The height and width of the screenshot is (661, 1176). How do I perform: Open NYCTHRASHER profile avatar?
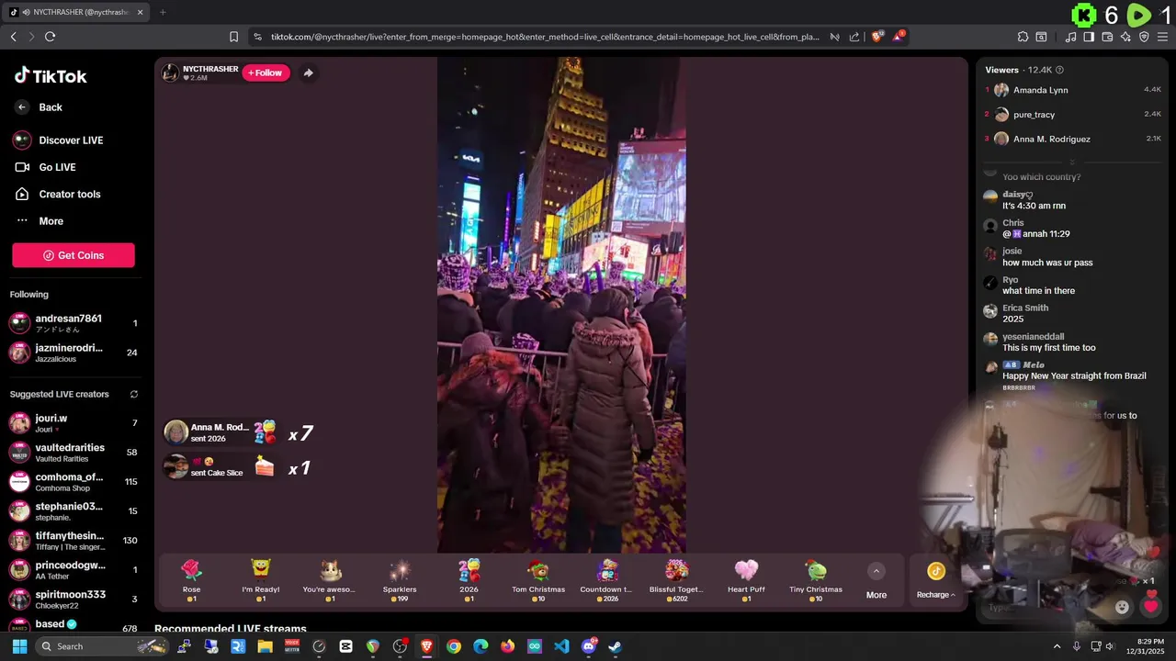tap(170, 73)
